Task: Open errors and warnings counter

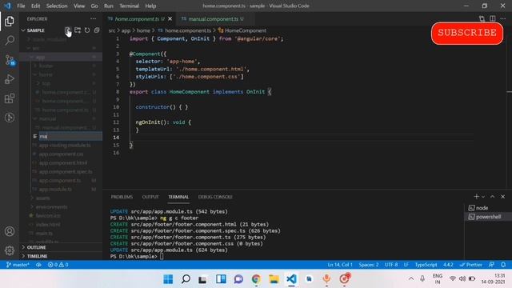Action: pos(58,265)
